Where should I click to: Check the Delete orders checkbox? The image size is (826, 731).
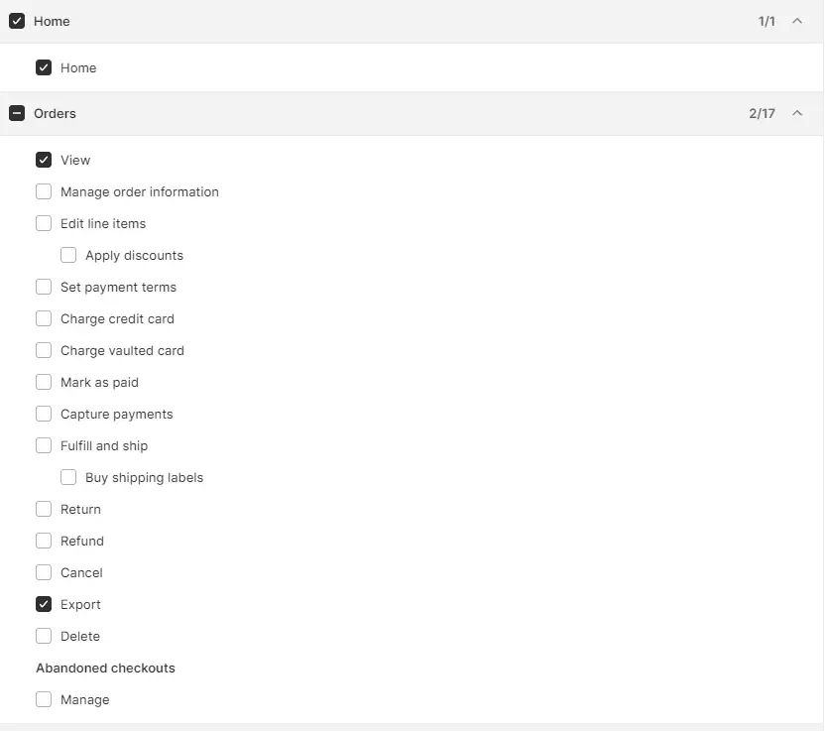[x=44, y=636]
